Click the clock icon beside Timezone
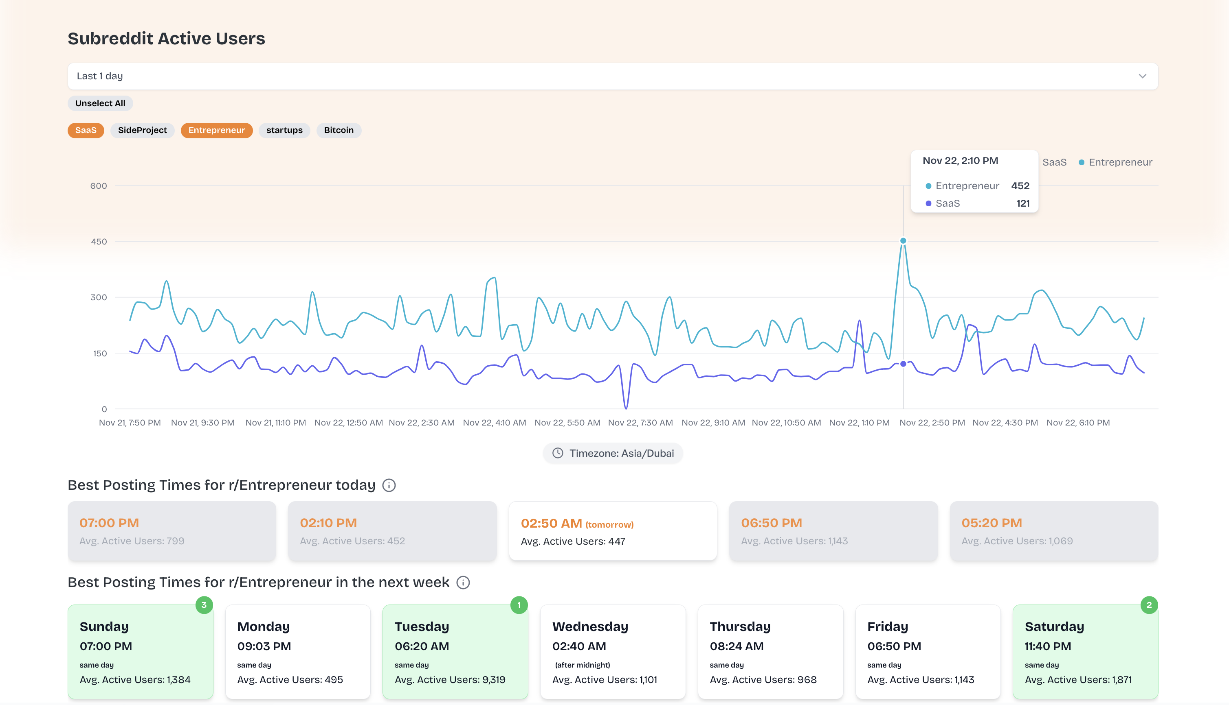This screenshot has width=1229, height=705. point(558,453)
